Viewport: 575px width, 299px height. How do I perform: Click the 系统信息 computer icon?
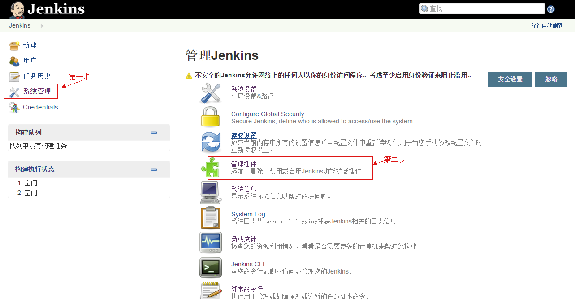pyautogui.click(x=210, y=193)
